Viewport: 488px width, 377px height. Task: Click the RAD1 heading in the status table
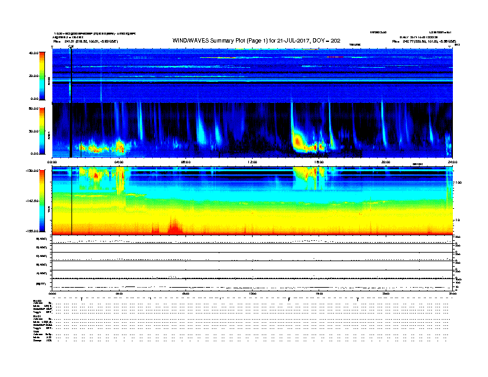(37, 317)
